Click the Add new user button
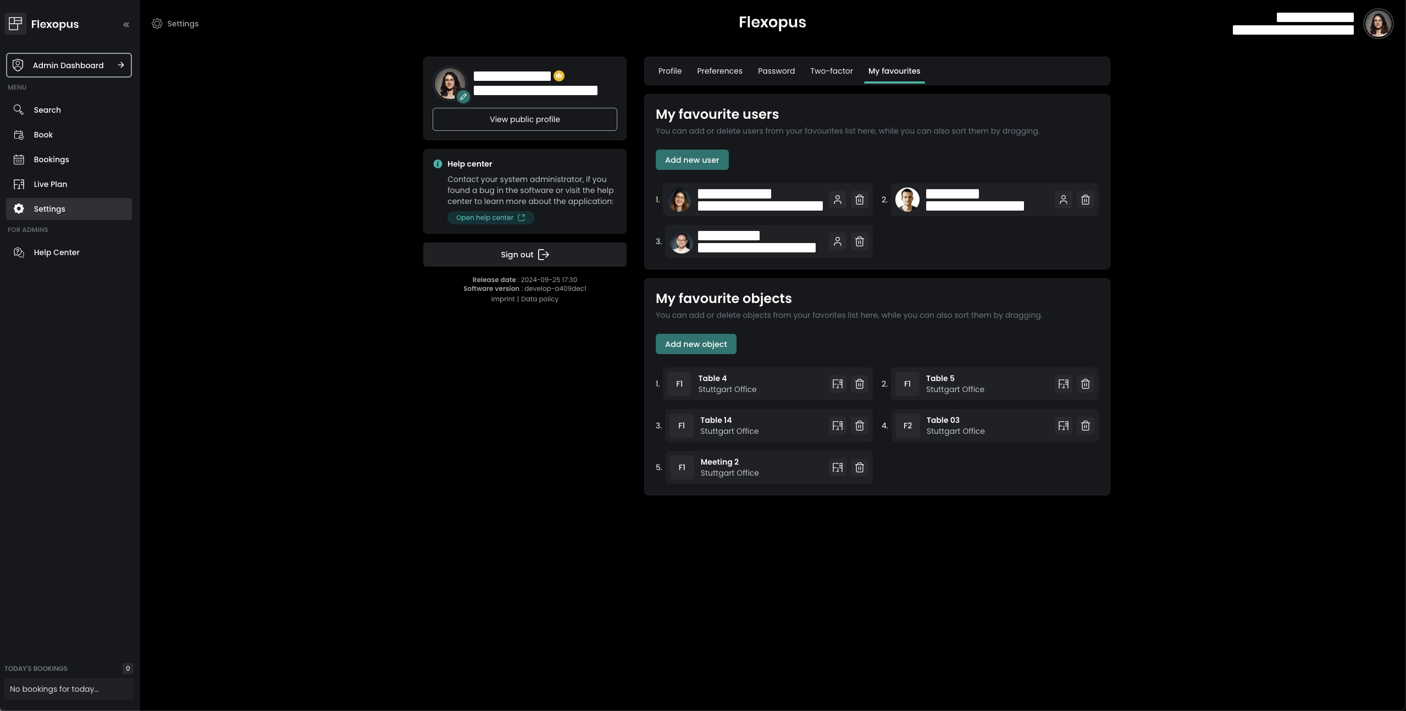 tap(692, 160)
